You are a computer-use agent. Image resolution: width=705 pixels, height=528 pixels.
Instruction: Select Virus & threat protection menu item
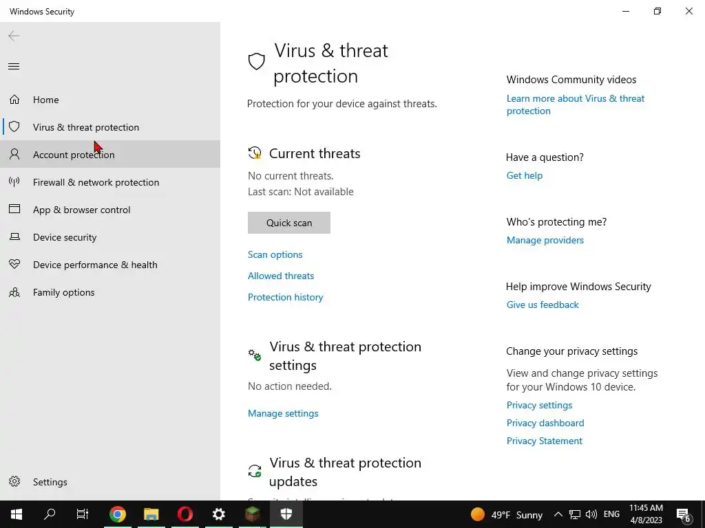110,126
